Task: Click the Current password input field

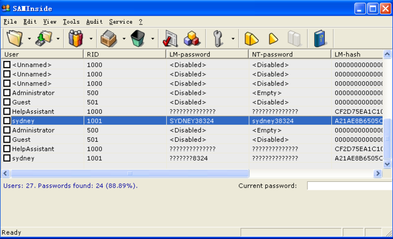Action: pos(350,186)
